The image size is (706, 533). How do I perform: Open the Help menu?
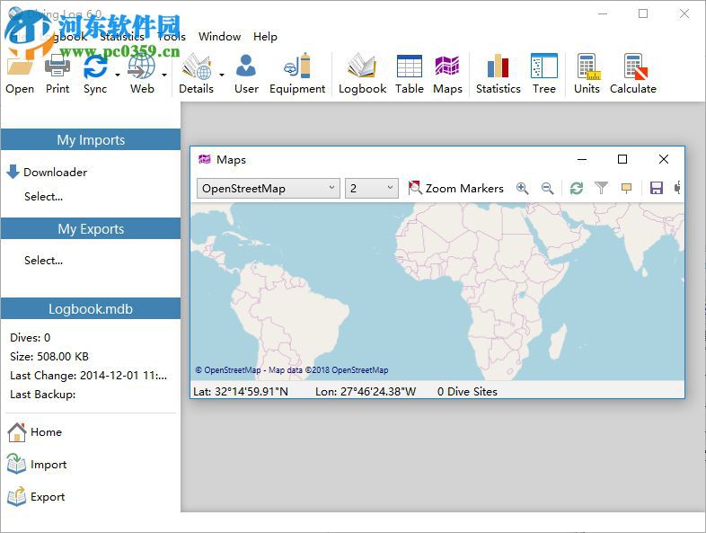[x=265, y=37]
